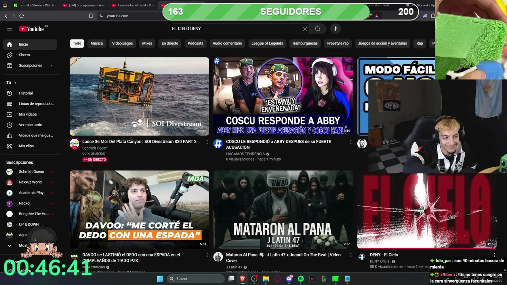Click Schmidt Ocean avatar under Lance 36 video

point(74,144)
